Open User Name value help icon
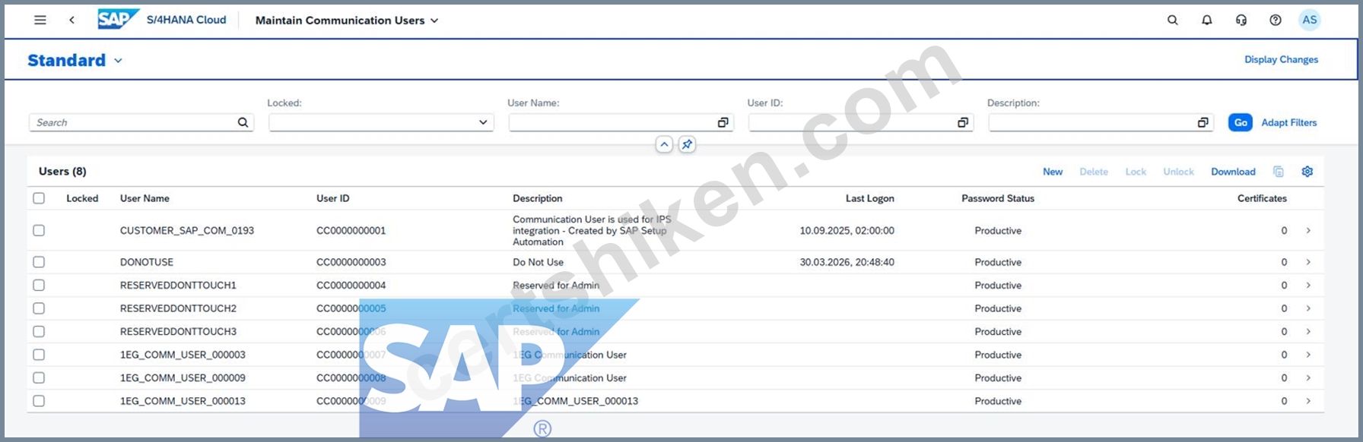1363x442 pixels. point(723,122)
